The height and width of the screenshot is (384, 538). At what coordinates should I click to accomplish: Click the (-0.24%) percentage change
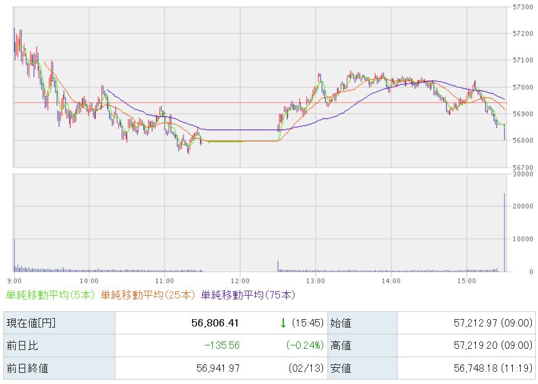pyautogui.click(x=305, y=345)
